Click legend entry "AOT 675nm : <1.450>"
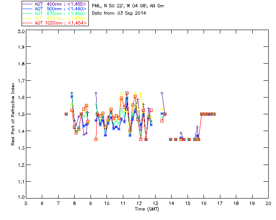 pyautogui.click(x=54, y=13)
